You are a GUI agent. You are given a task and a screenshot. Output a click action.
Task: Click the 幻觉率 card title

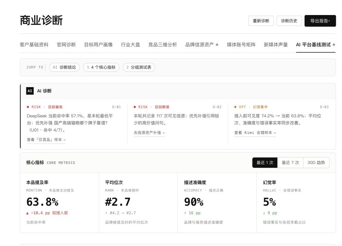pos(269,182)
